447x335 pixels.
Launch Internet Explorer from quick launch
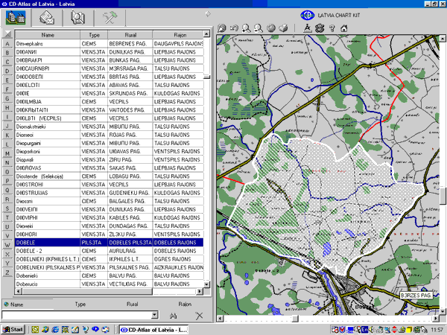coord(55,330)
